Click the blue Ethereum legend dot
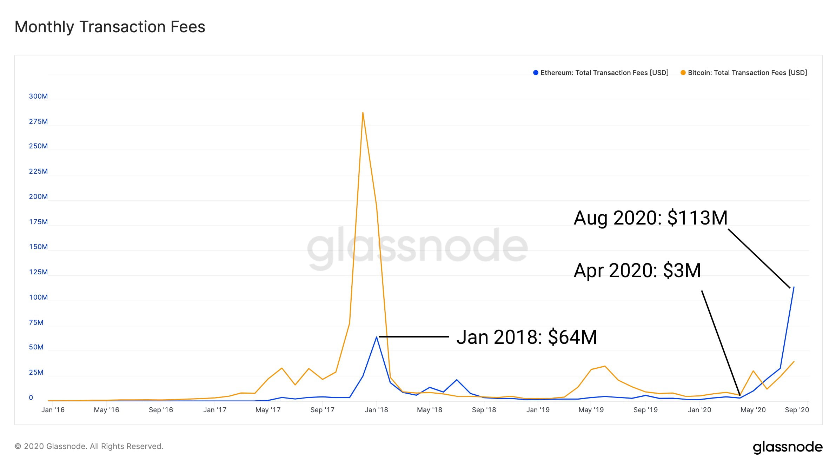Screen dimensions: 836x468 click(536, 73)
